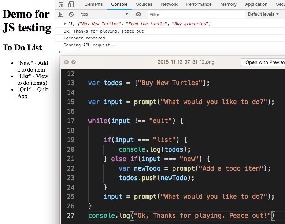Screen dimensions: 285x224
Task: Switch to the Elements tab
Action: click(x=93, y=4)
